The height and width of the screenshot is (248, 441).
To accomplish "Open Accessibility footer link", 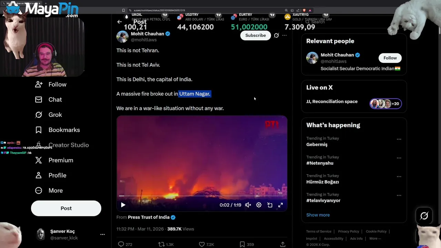I will [334, 239].
